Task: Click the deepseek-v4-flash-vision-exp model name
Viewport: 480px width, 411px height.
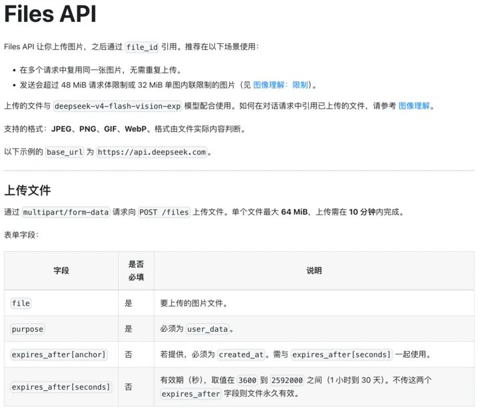Action: coord(117,106)
